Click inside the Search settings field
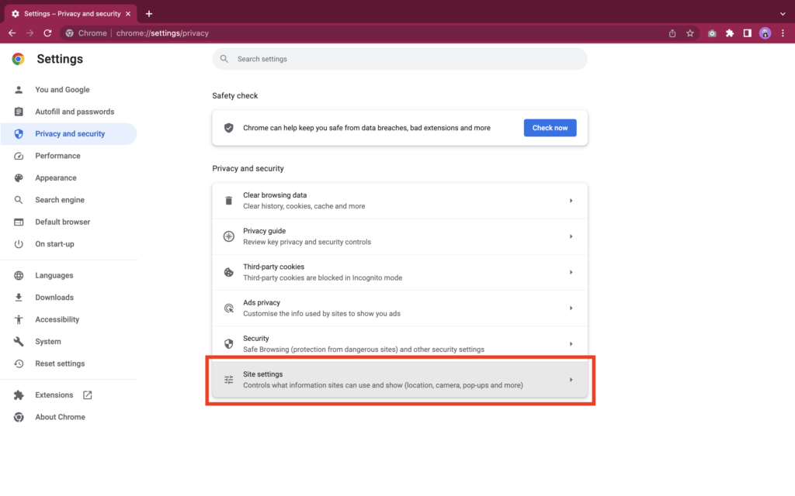 (x=349, y=58)
